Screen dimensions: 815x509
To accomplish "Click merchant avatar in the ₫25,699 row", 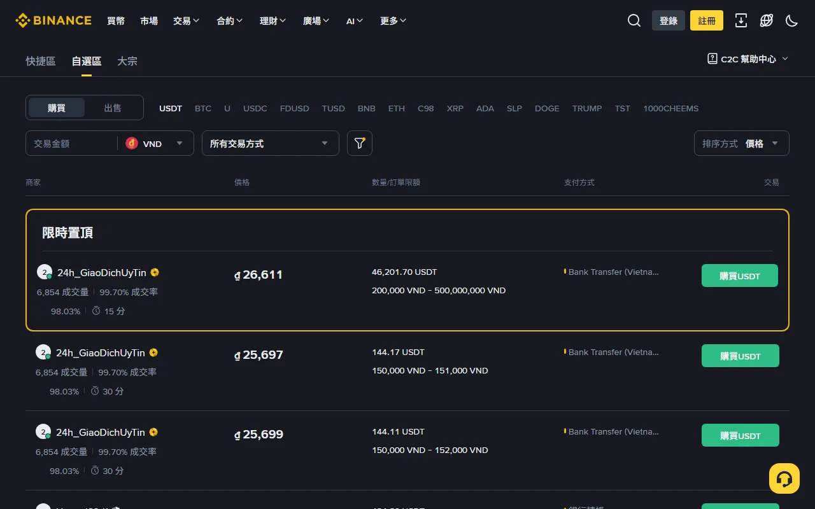I will click(x=43, y=432).
